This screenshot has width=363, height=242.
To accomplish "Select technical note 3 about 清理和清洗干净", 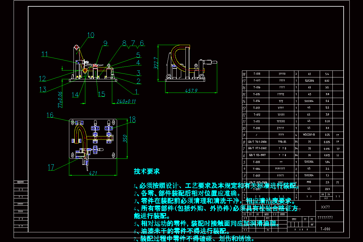I will [x=214, y=201].
